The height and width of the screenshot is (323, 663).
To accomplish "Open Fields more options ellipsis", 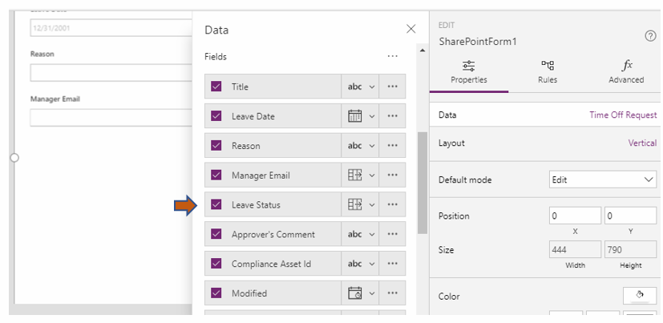I will (392, 57).
